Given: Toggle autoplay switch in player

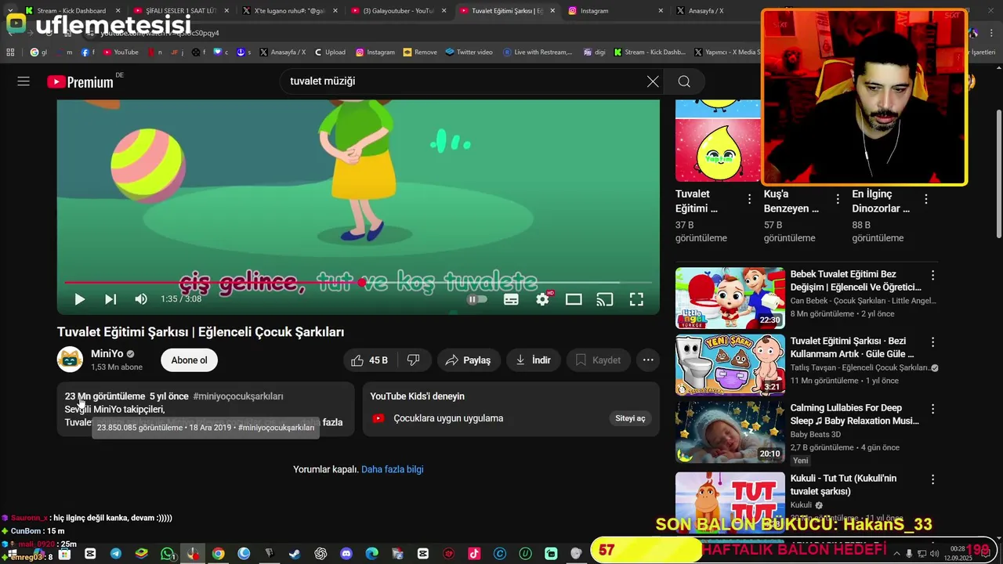Looking at the screenshot, I should [x=476, y=299].
